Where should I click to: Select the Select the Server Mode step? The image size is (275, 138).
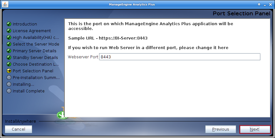pos(36,44)
